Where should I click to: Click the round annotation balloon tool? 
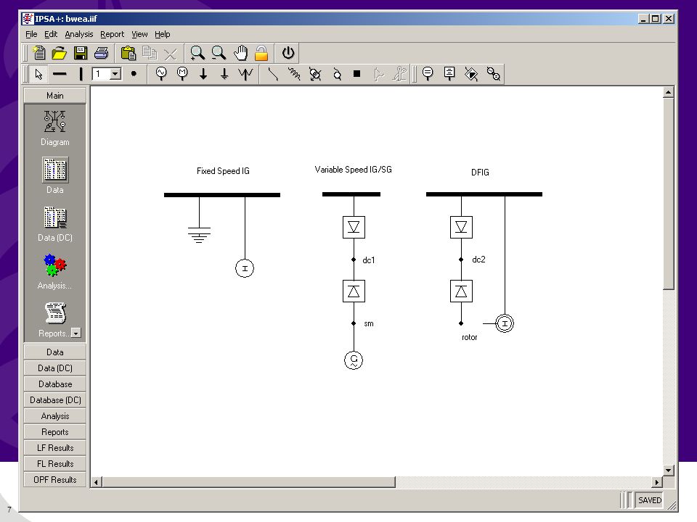(x=428, y=74)
